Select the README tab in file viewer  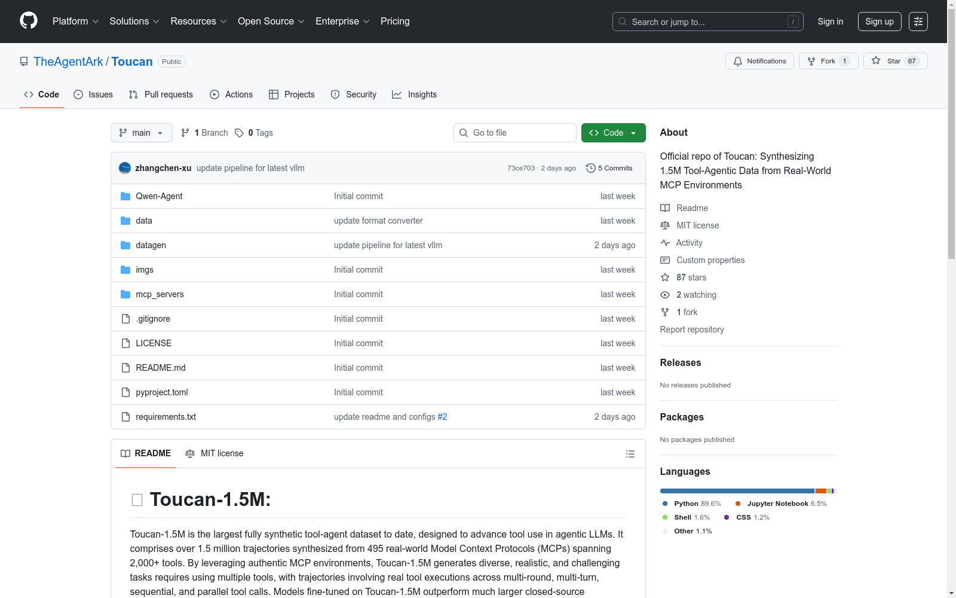point(146,453)
